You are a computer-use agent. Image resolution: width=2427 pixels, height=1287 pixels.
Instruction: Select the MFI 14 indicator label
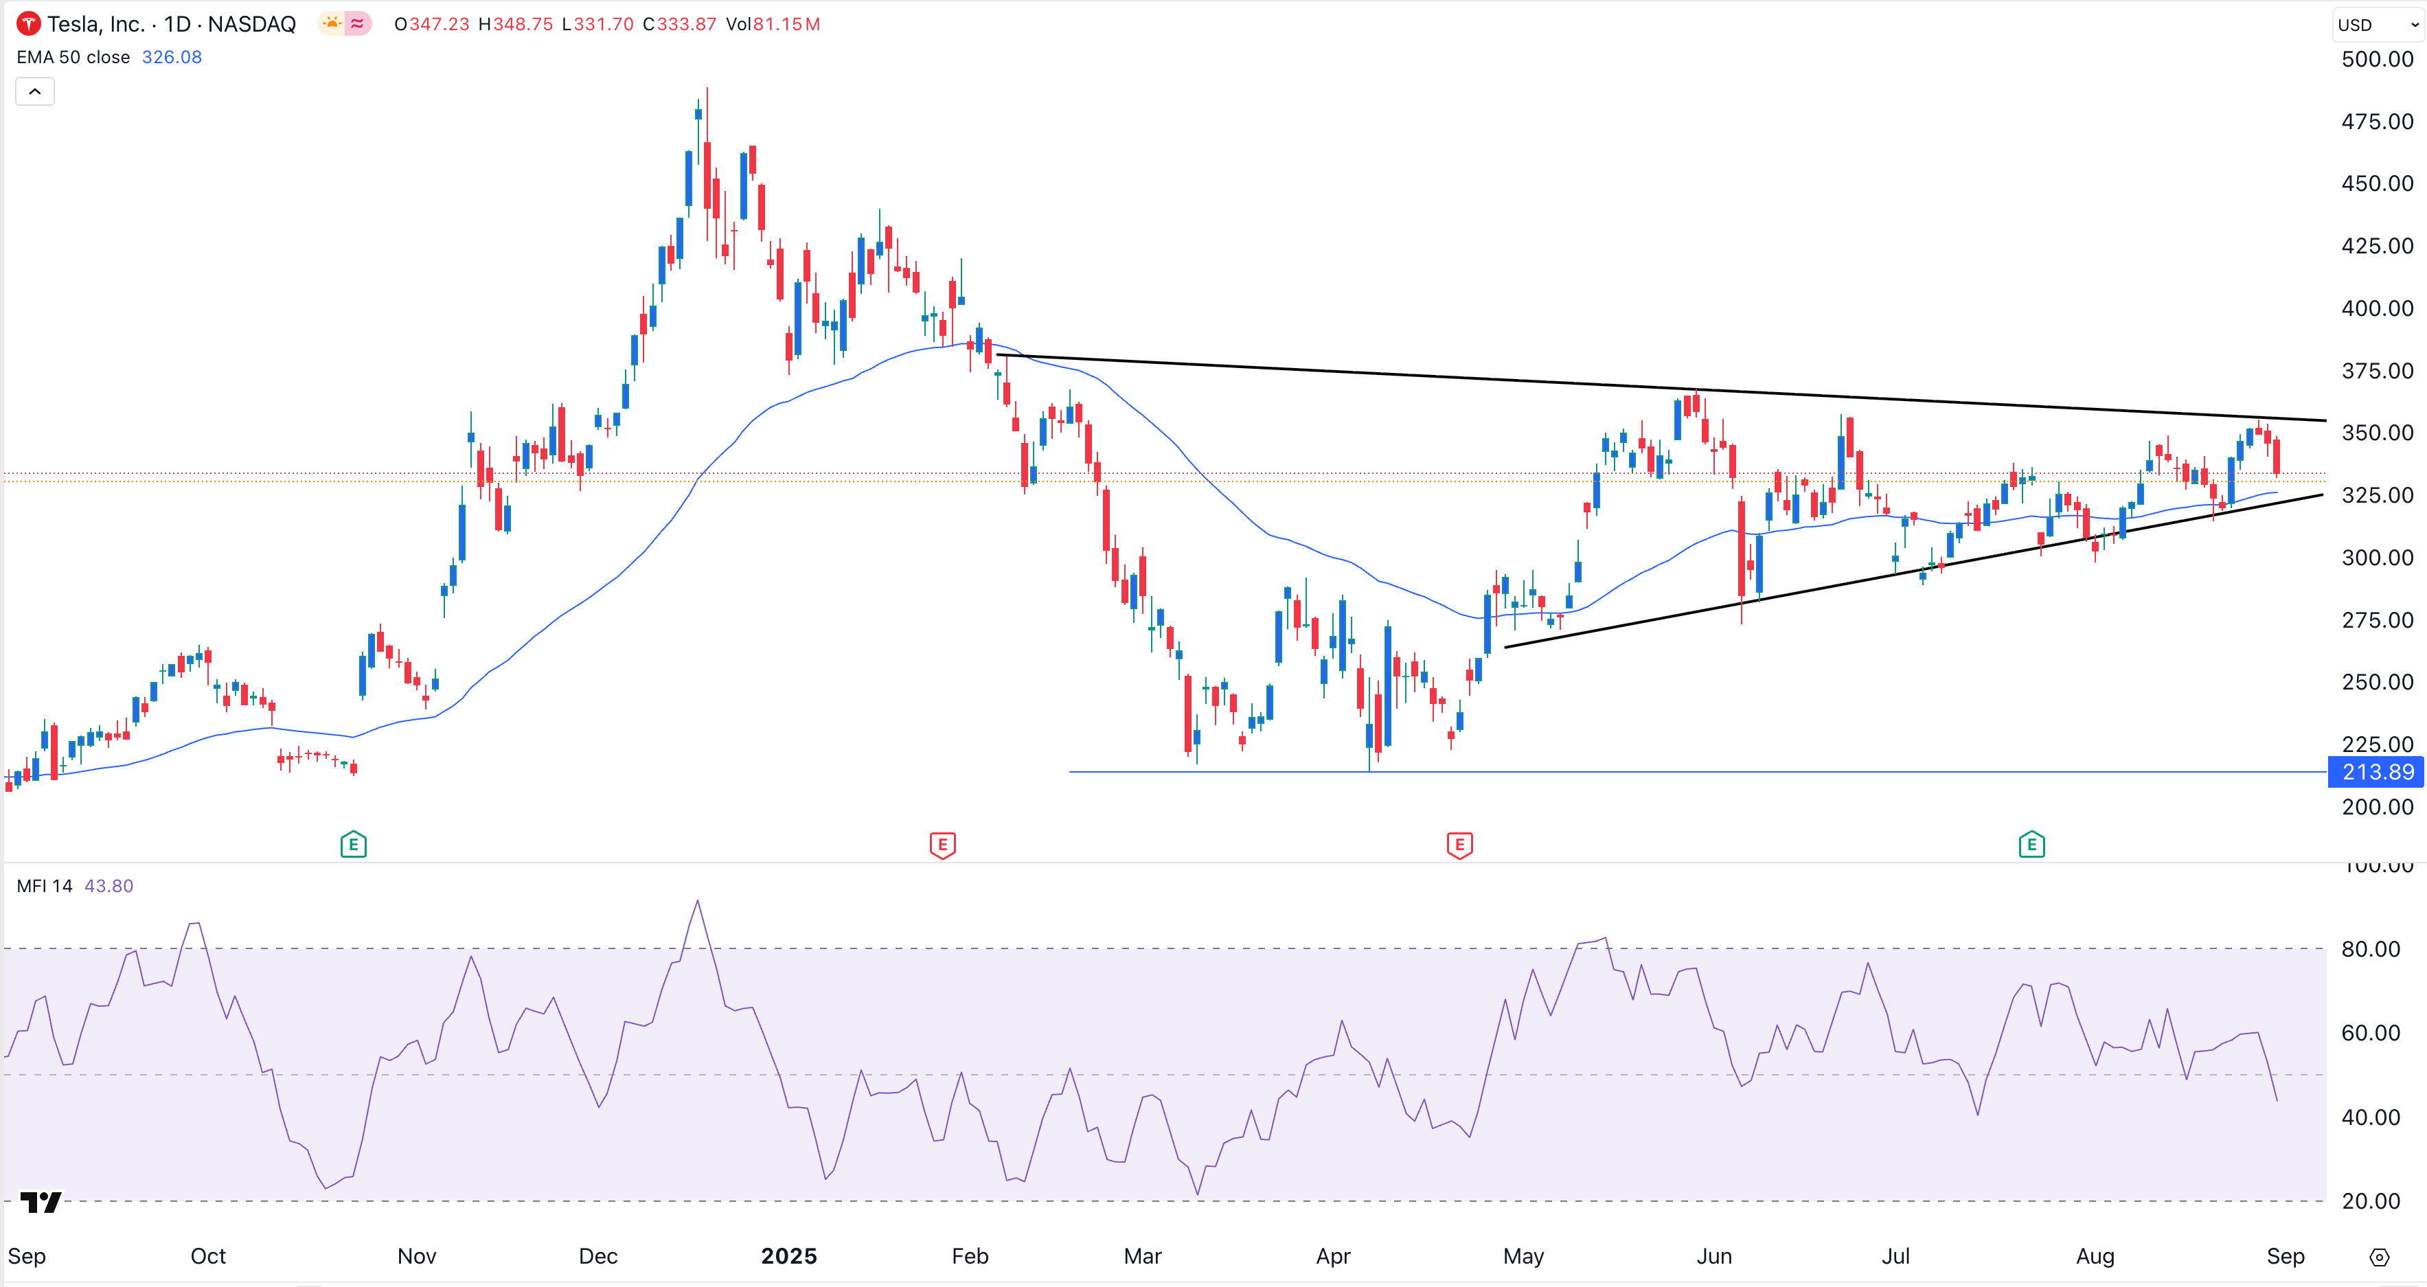(x=44, y=886)
